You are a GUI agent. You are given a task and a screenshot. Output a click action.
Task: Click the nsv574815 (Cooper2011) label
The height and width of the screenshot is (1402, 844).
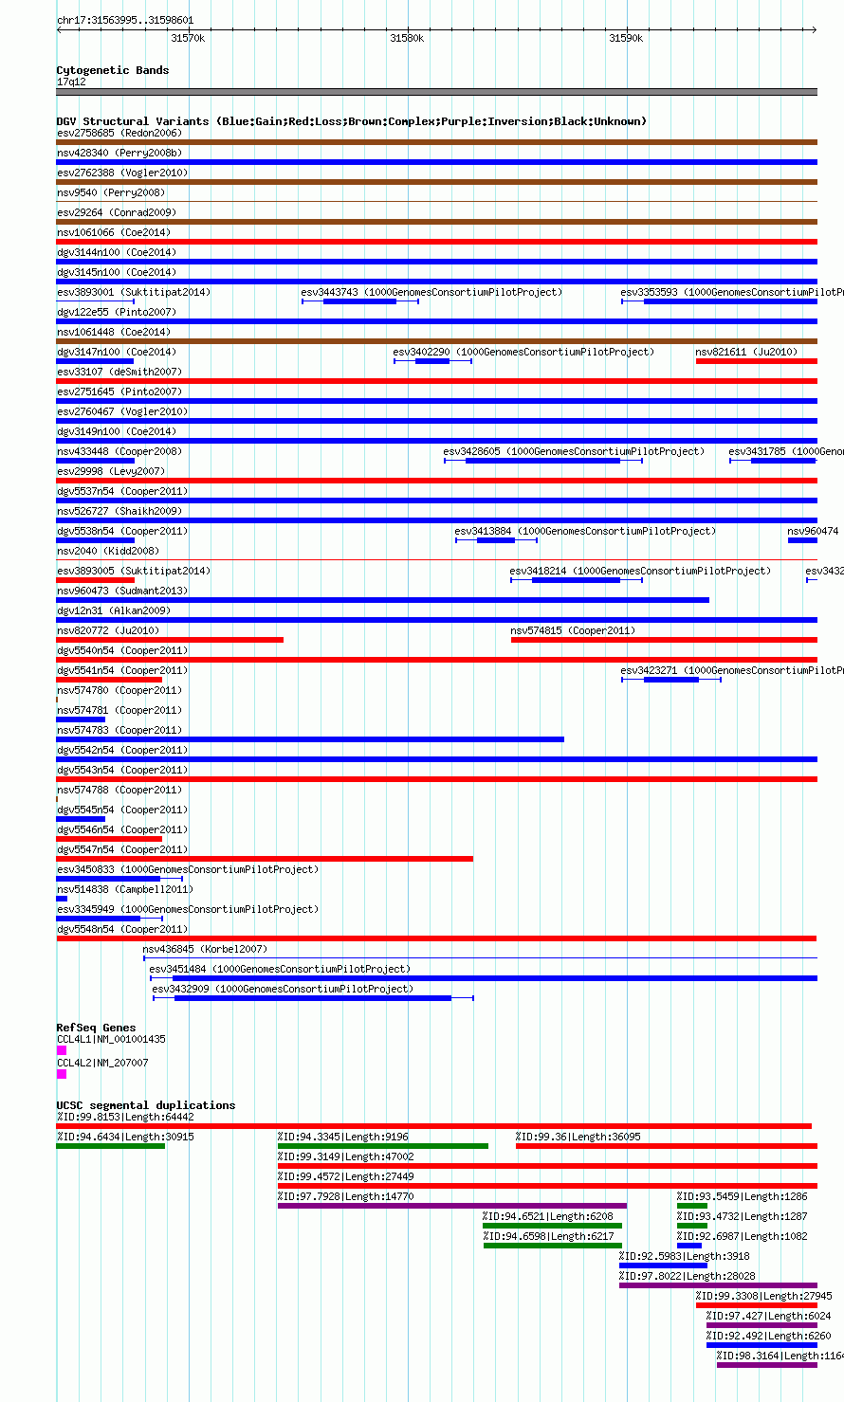[573, 630]
